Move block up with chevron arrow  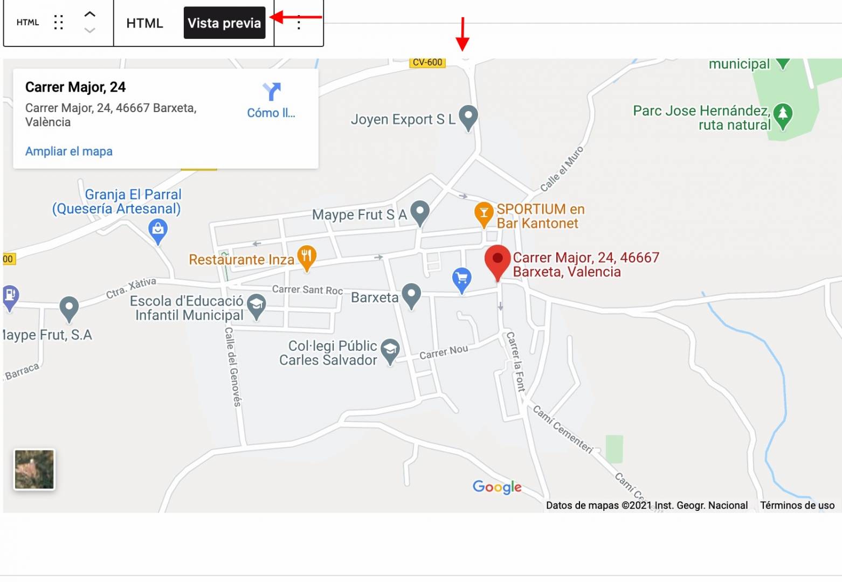tap(90, 15)
